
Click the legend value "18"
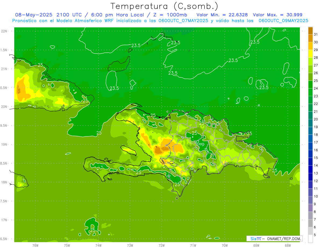pos(316,135)
